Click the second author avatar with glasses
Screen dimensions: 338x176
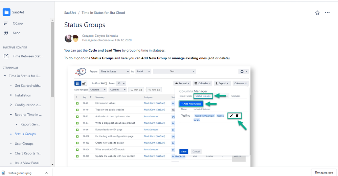pos(75,38)
